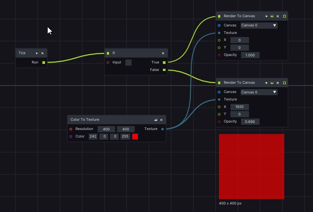Remove the If node with its X icon
The height and width of the screenshot is (212, 313).
(163, 53)
